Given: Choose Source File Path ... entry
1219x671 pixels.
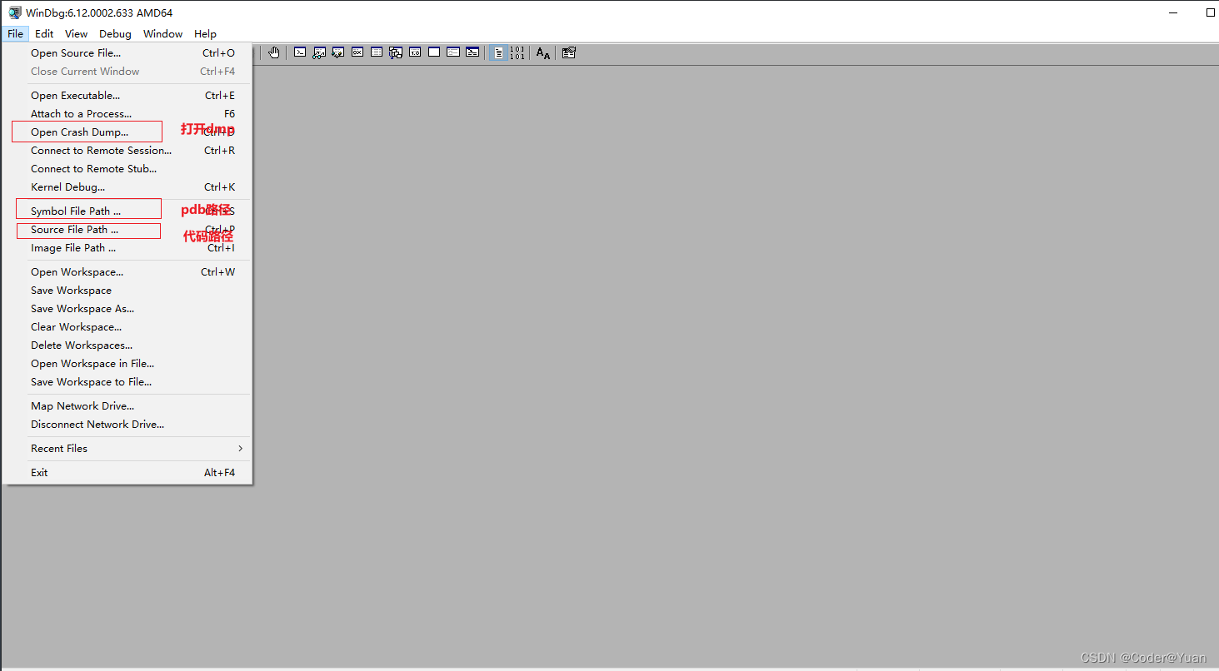Looking at the screenshot, I should pos(127,230).
